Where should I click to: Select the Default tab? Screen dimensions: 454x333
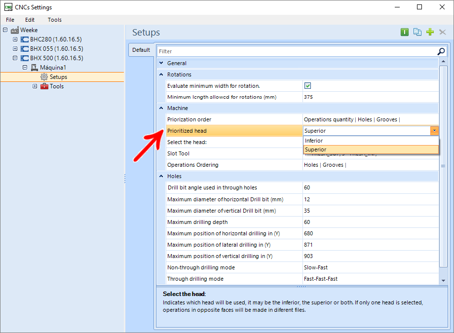(141, 50)
